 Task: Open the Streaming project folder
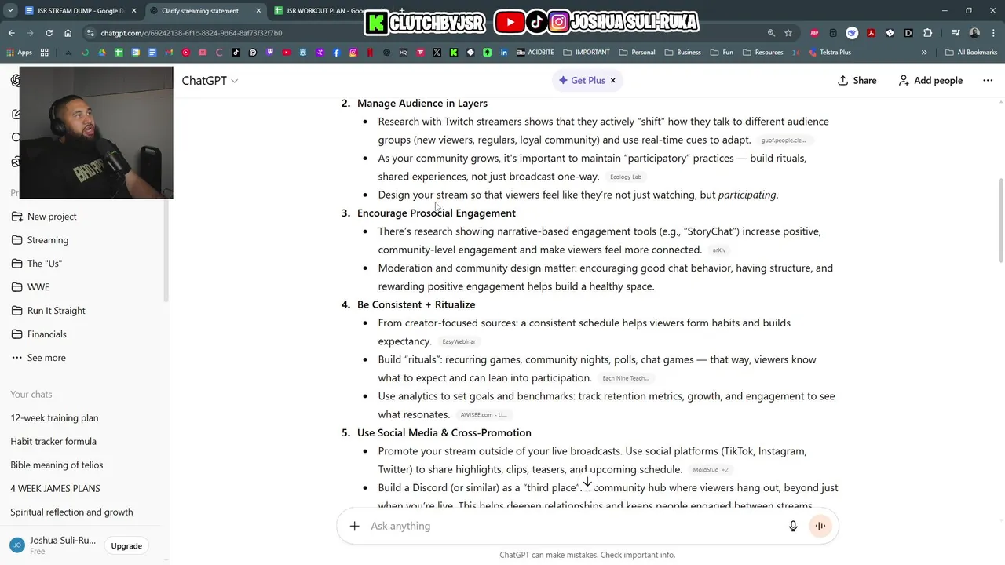[x=48, y=240]
